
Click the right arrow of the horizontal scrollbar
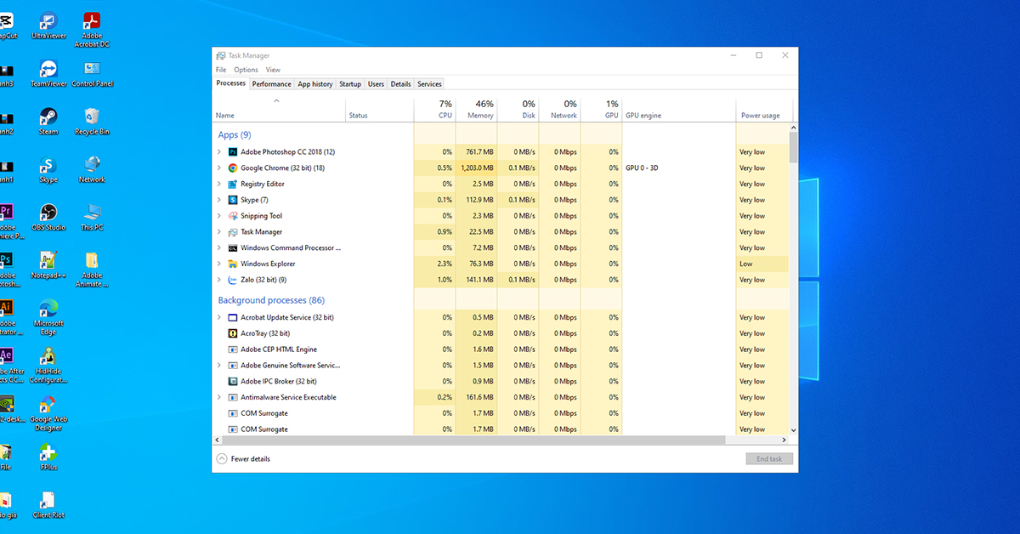click(x=784, y=440)
